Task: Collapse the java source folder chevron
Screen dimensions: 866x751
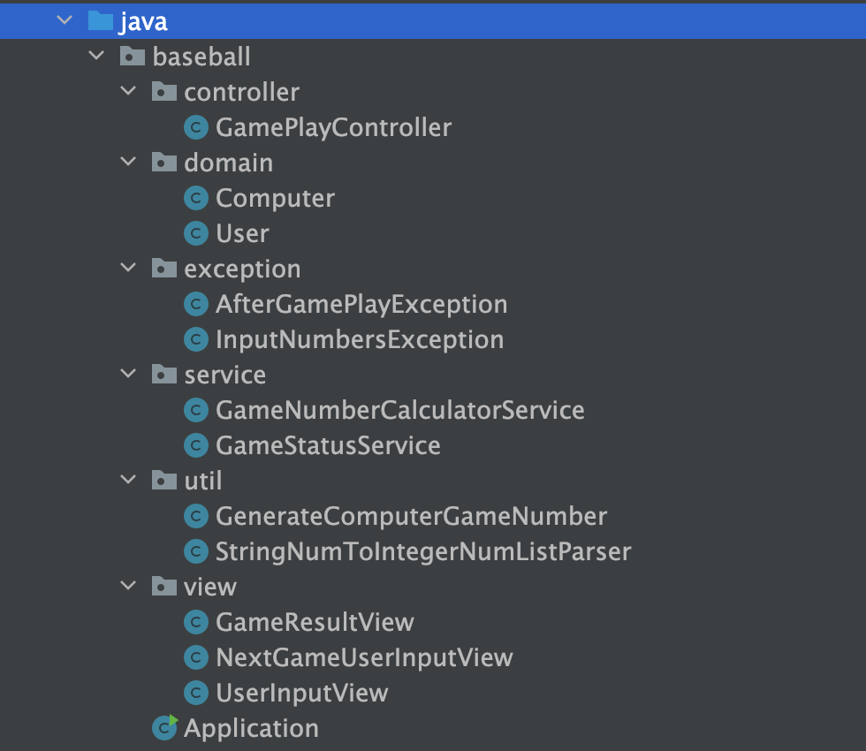Action: coord(65,20)
